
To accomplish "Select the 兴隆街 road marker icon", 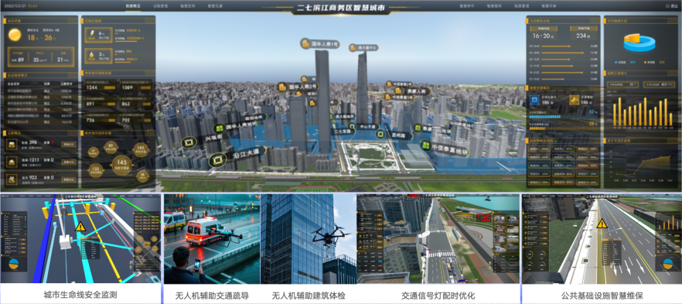I will click(189, 143).
